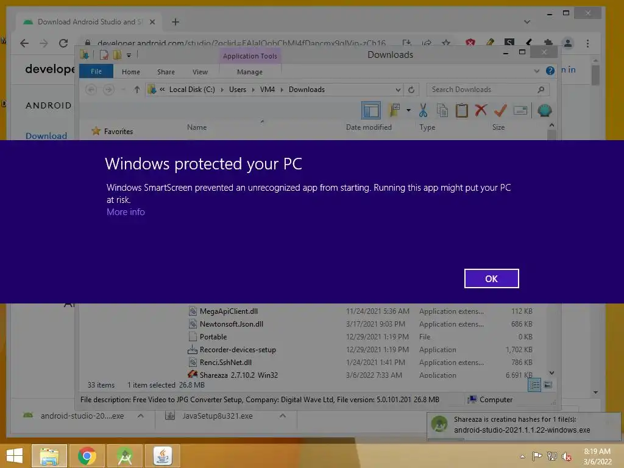
Task: Open the Manage ribbon tab
Action: 249,72
